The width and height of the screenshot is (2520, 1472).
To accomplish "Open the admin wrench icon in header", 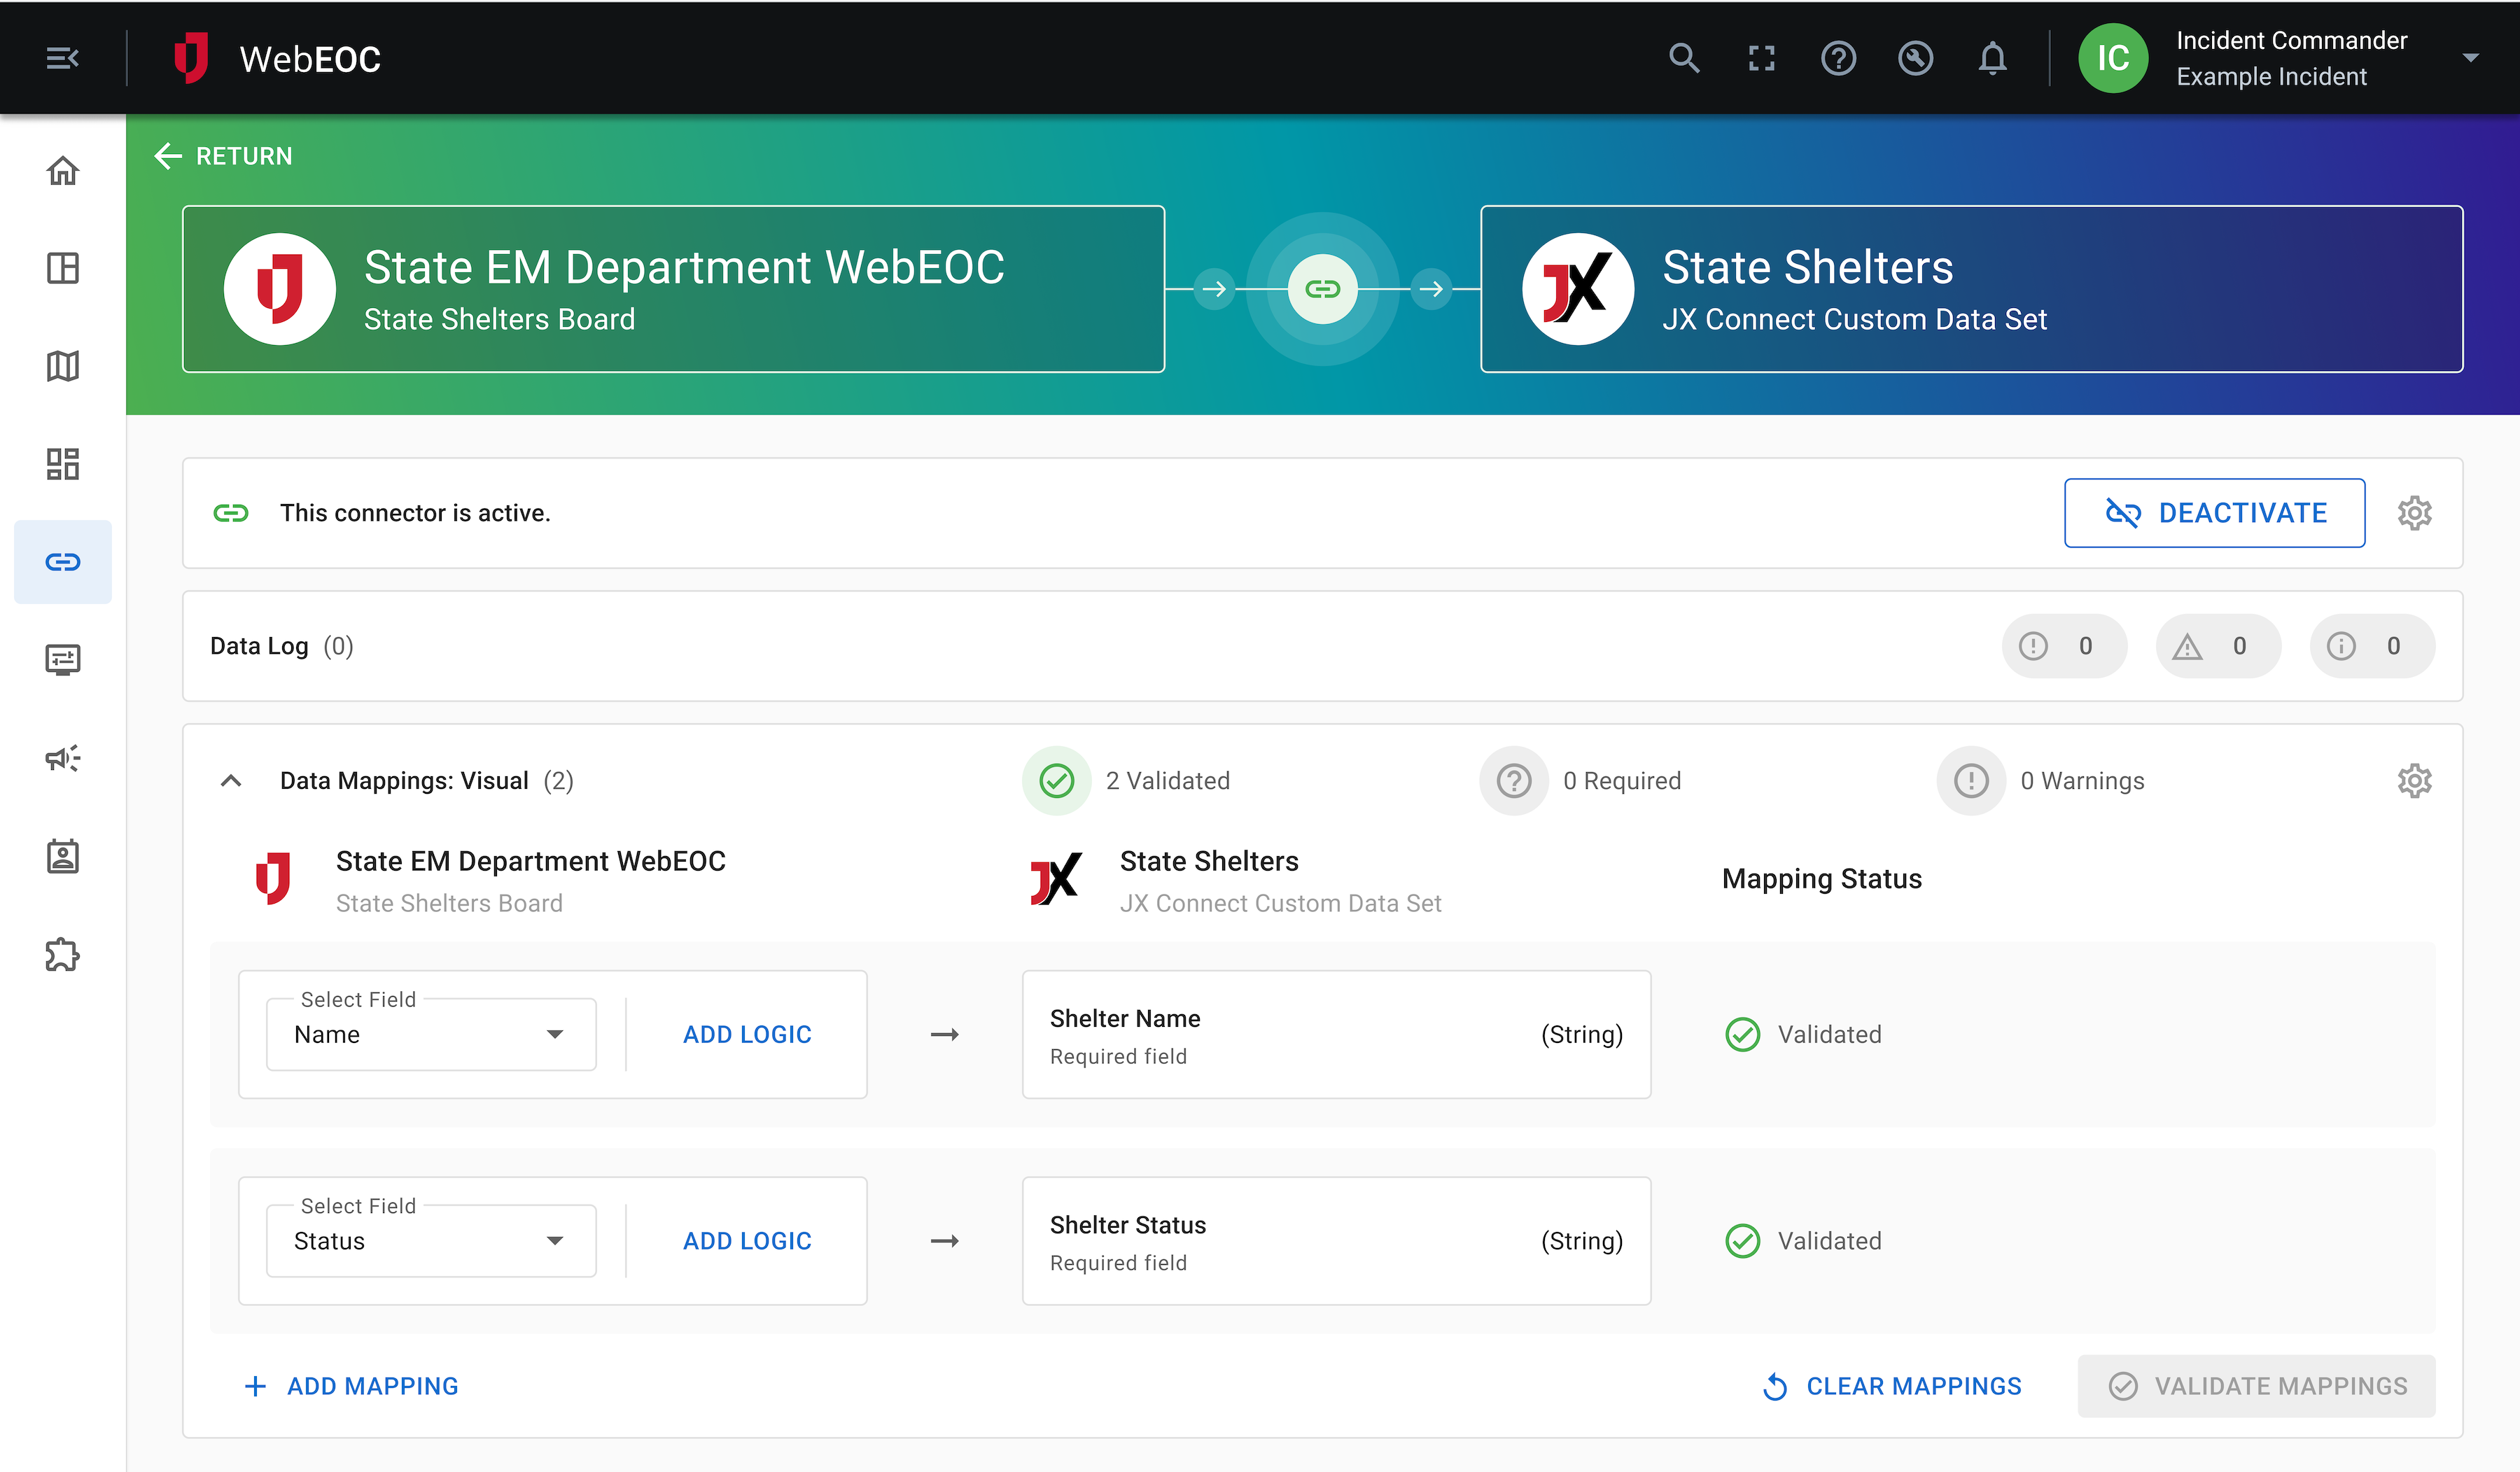I will (1915, 59).
